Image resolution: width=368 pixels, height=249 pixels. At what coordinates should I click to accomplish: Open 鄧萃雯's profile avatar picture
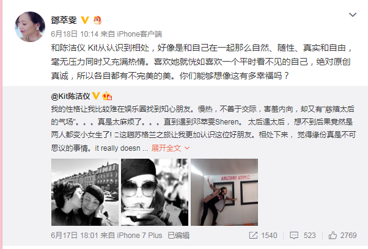pos(30,27)
